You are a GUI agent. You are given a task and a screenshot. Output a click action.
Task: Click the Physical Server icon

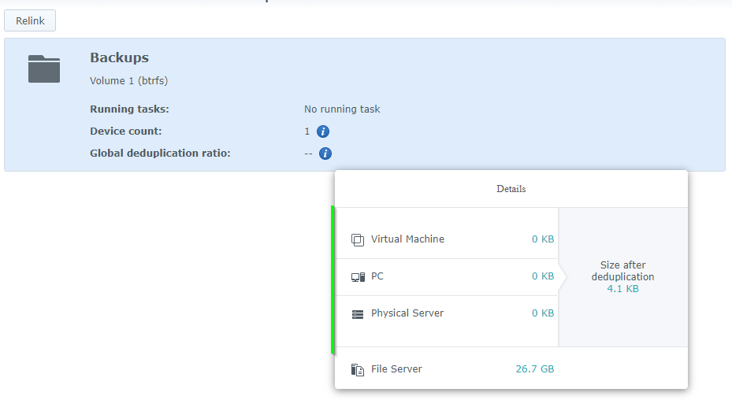(x=358, y=314)
